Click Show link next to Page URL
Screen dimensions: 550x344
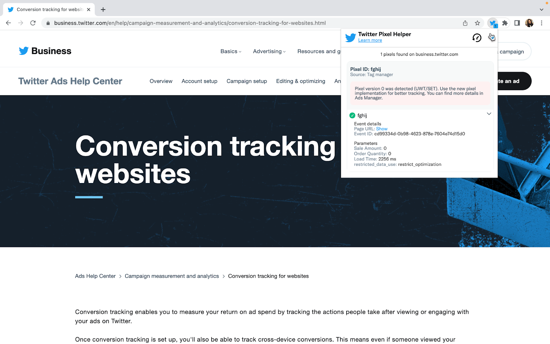click(x=382, y=129)
